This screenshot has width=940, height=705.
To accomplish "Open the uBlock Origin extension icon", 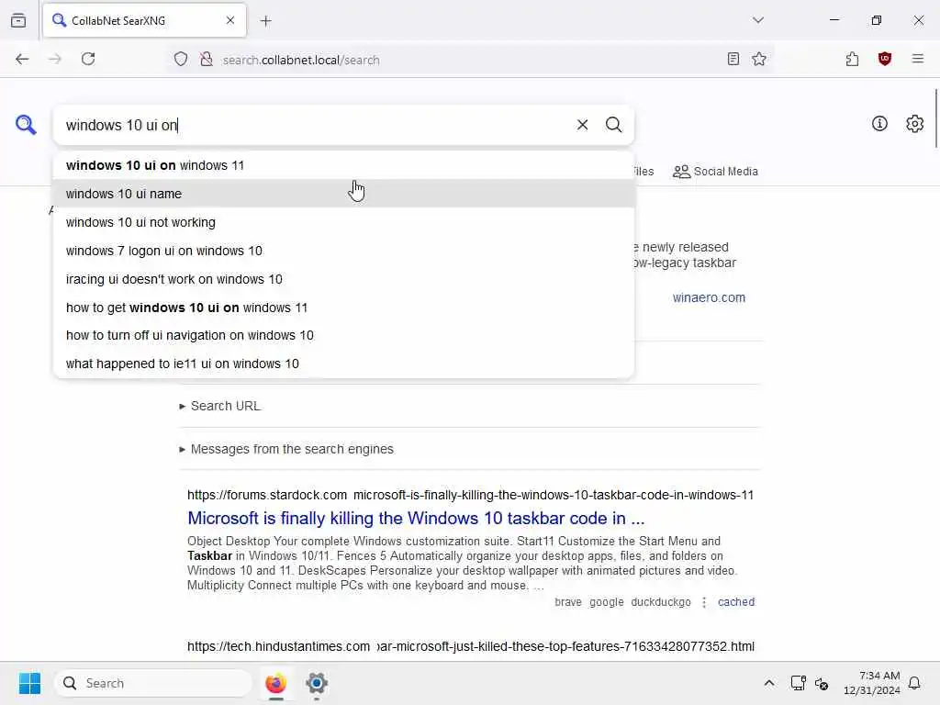I will (884, 60).
